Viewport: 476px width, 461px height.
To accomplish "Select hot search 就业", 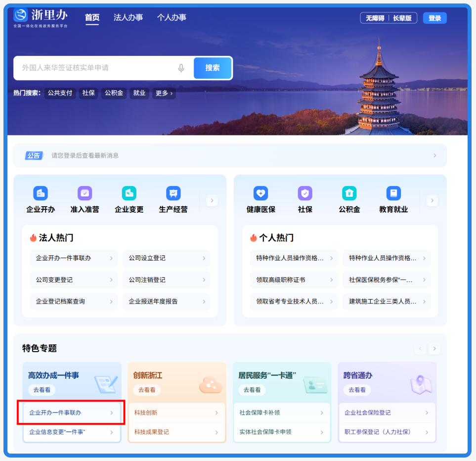I will pyautogui.click(x=139, y=93).
